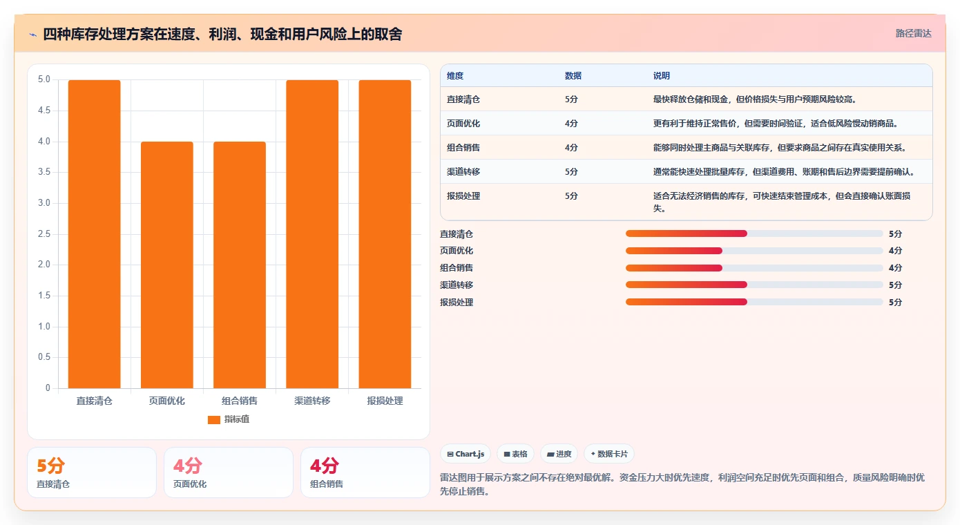The height and width of the screenshot is (525, 960).
Task: Click the description starting 通常能快速处理批量库存
Action: tap(784, 171)
